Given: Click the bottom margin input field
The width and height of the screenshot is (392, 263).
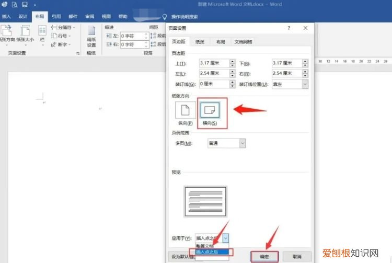Looking at the screenshot, I should point(287,63).
